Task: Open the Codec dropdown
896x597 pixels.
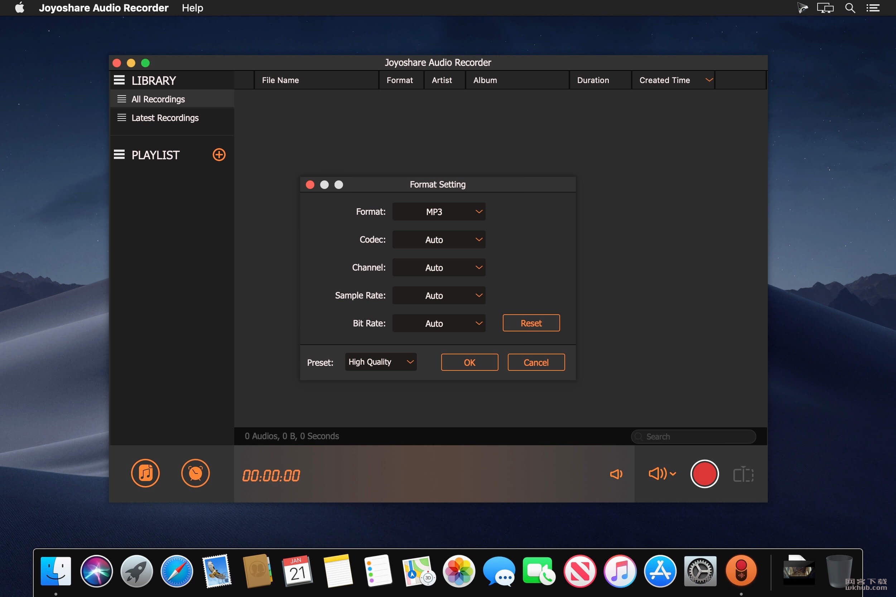Action: pyautogui.click(x=439, y=239)
